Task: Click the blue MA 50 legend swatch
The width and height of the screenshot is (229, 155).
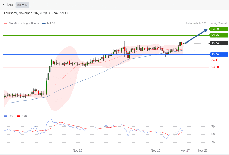Action: [x=44, y=23]
